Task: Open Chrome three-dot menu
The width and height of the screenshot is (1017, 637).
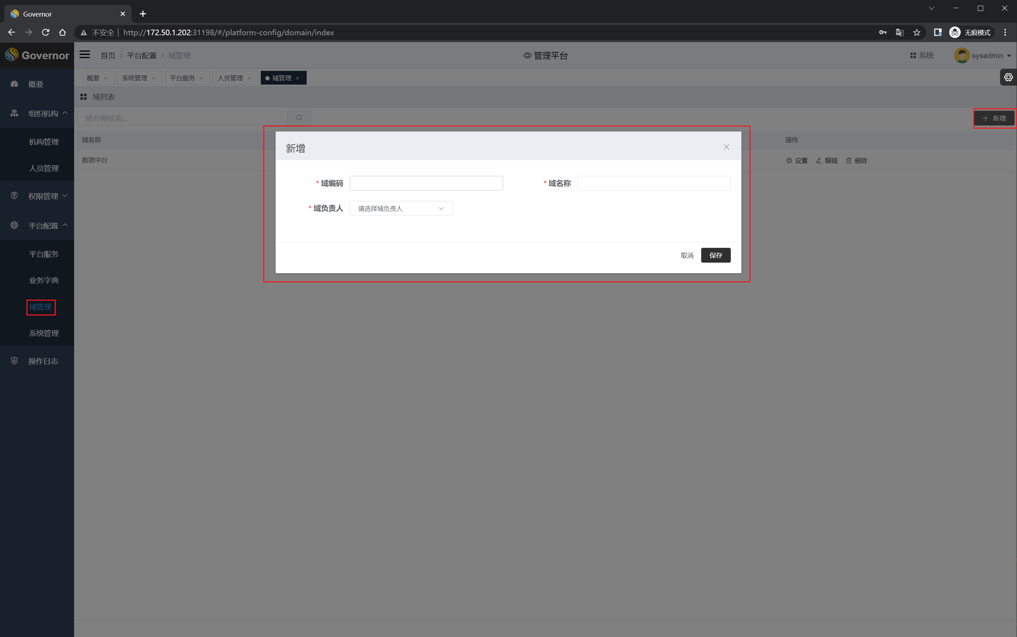Action: [x=1005, y=32]
